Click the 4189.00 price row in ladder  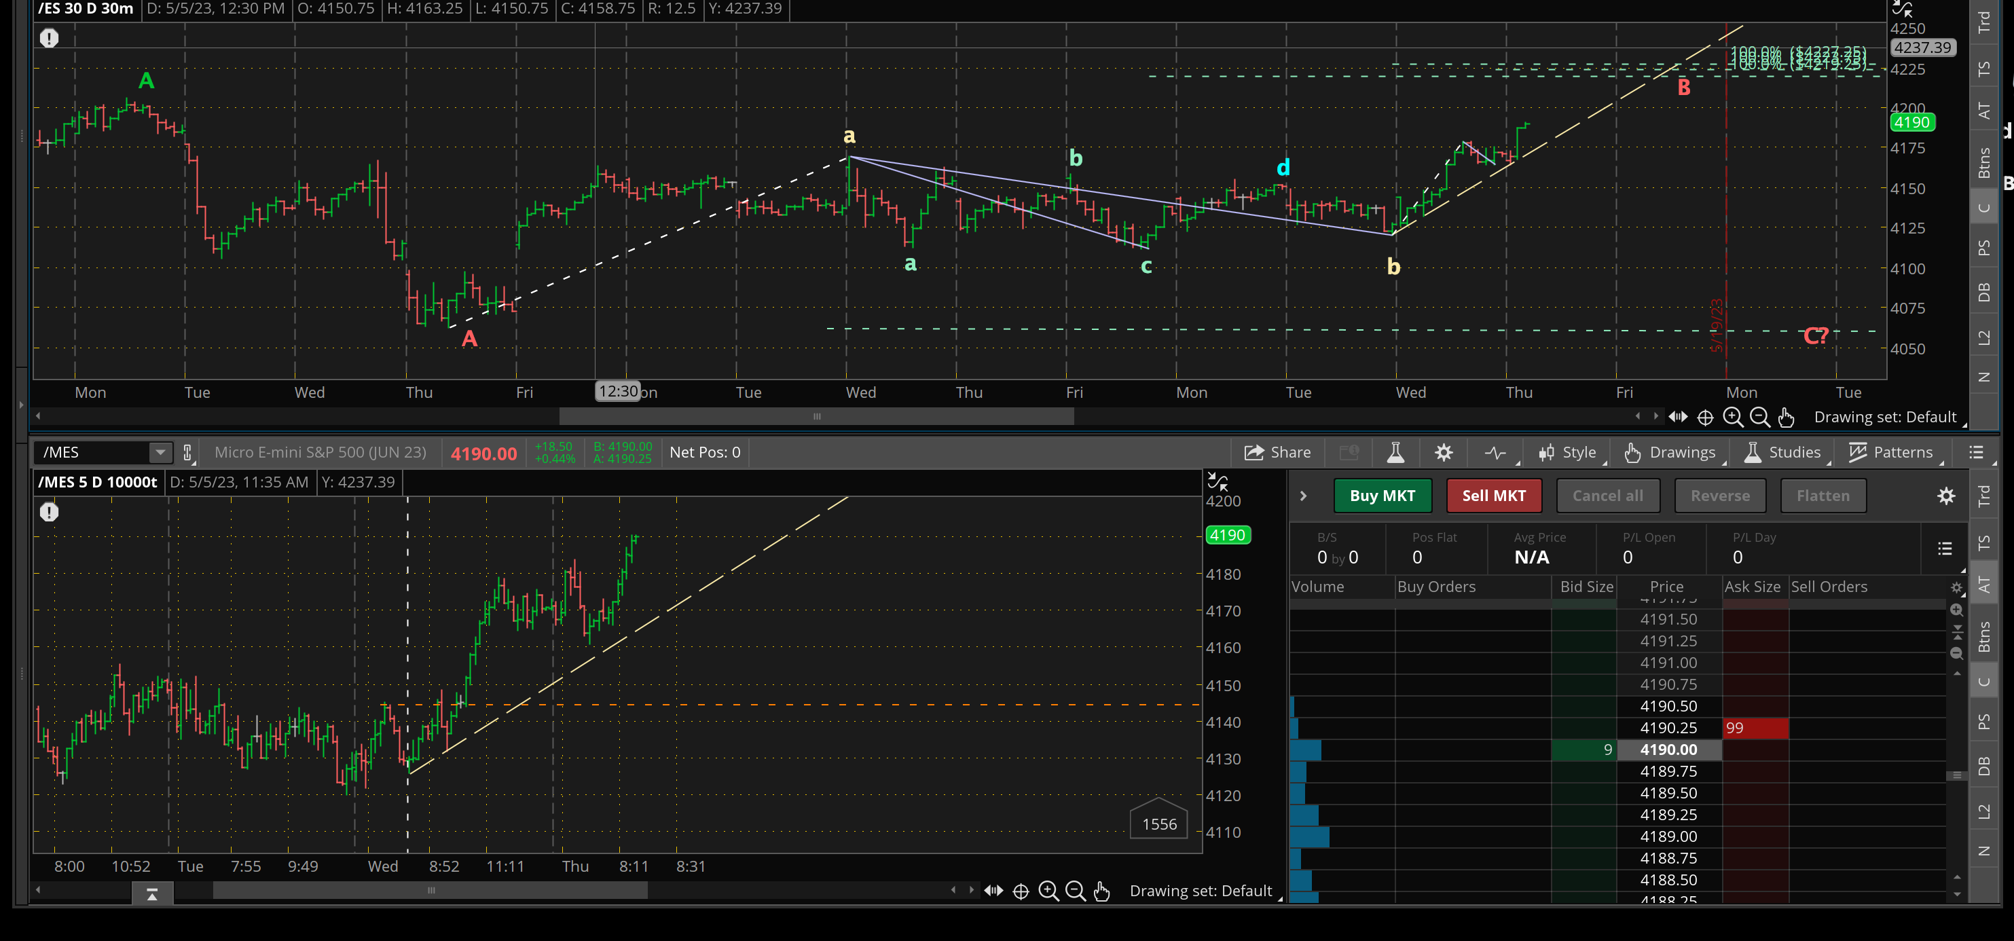click(1668, 836)
